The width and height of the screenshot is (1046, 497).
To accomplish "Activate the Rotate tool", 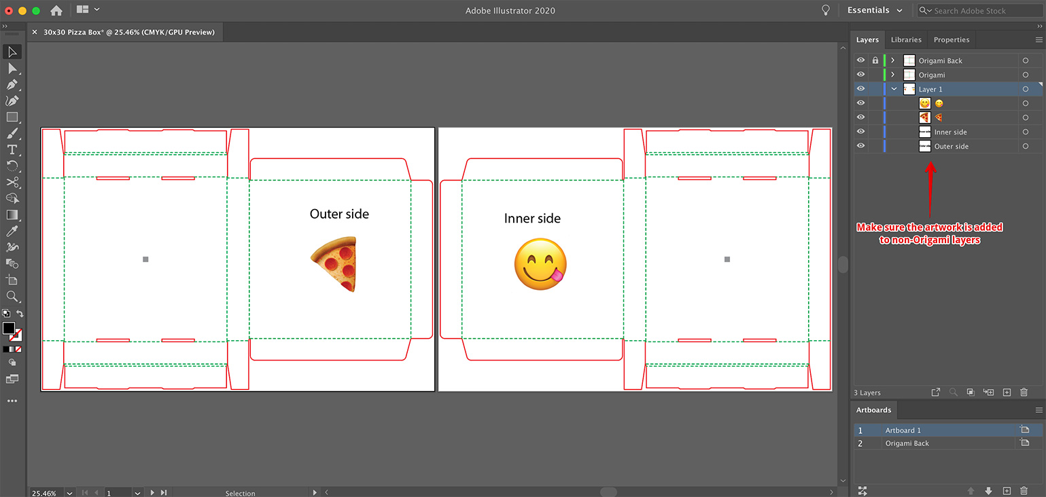I will point(12,166).
